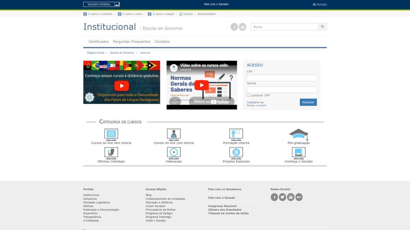Play the distance courses banner video
The width and height of the screenshot is (410, 230).
pos(122,85)
